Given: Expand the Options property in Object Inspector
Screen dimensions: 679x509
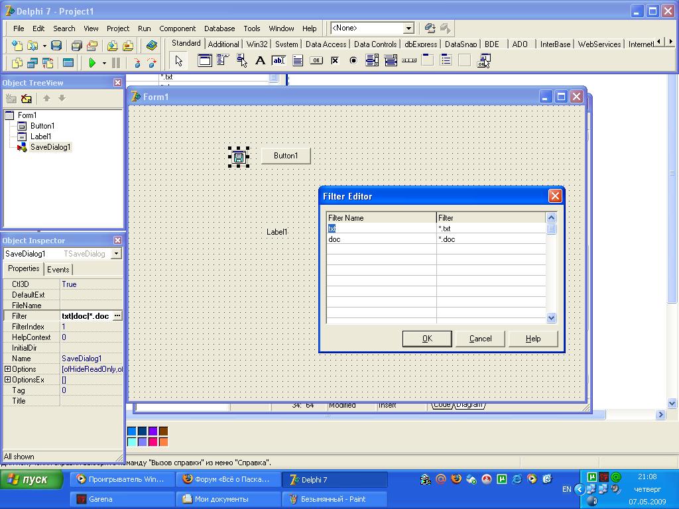Looking at the screenshot, I should click(x=8, y=369).
